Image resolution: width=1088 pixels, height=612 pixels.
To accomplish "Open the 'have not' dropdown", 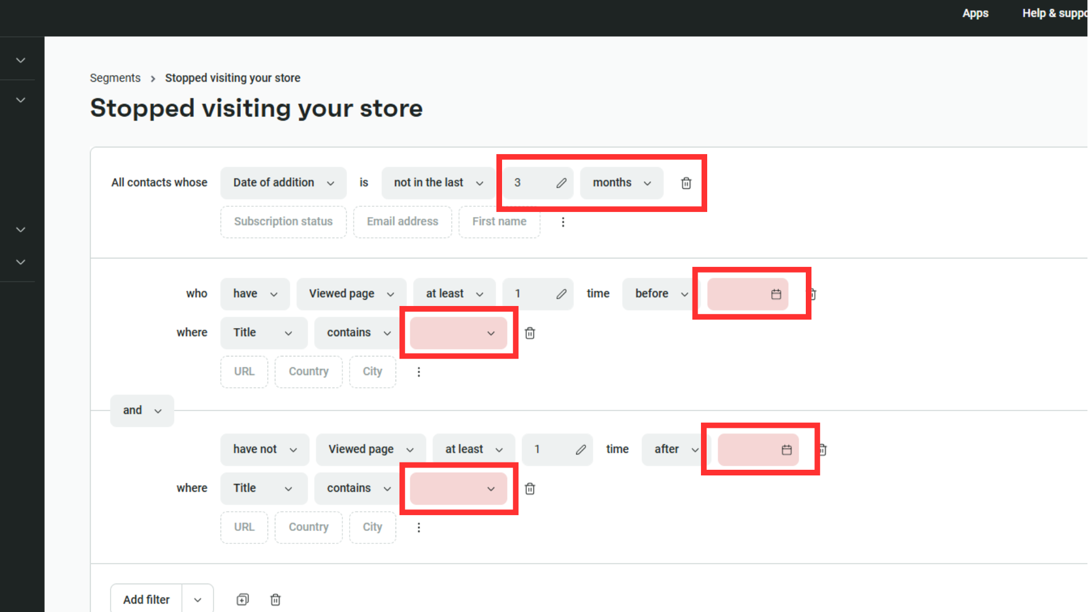I will point(265,449).
